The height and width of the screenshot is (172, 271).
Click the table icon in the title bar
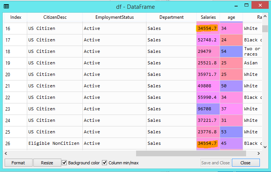point(7,7)
